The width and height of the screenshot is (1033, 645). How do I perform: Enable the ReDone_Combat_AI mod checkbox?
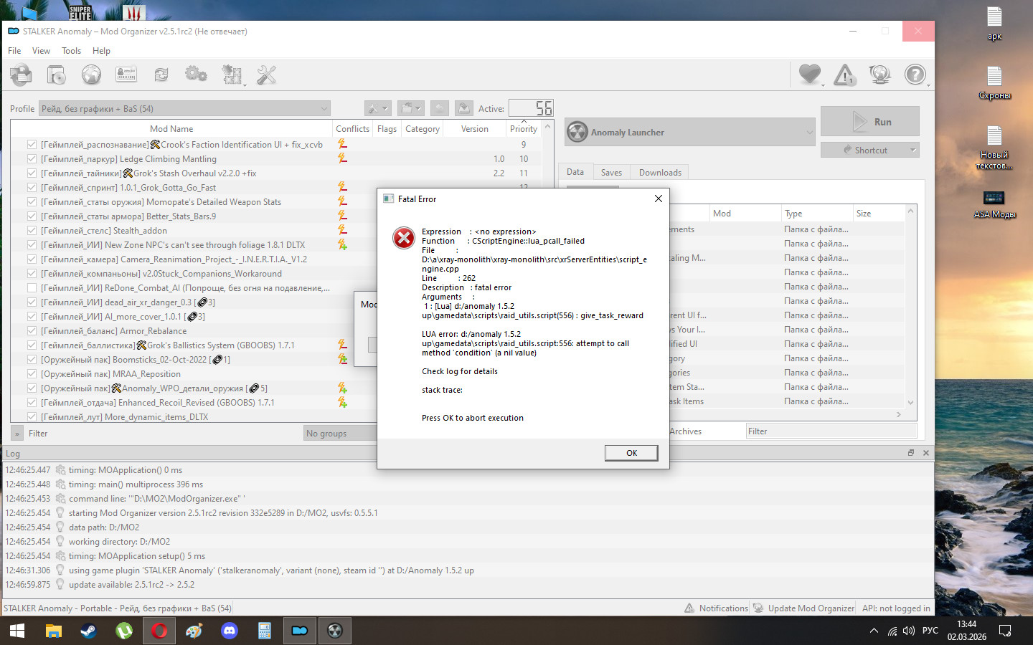point(32,288)
